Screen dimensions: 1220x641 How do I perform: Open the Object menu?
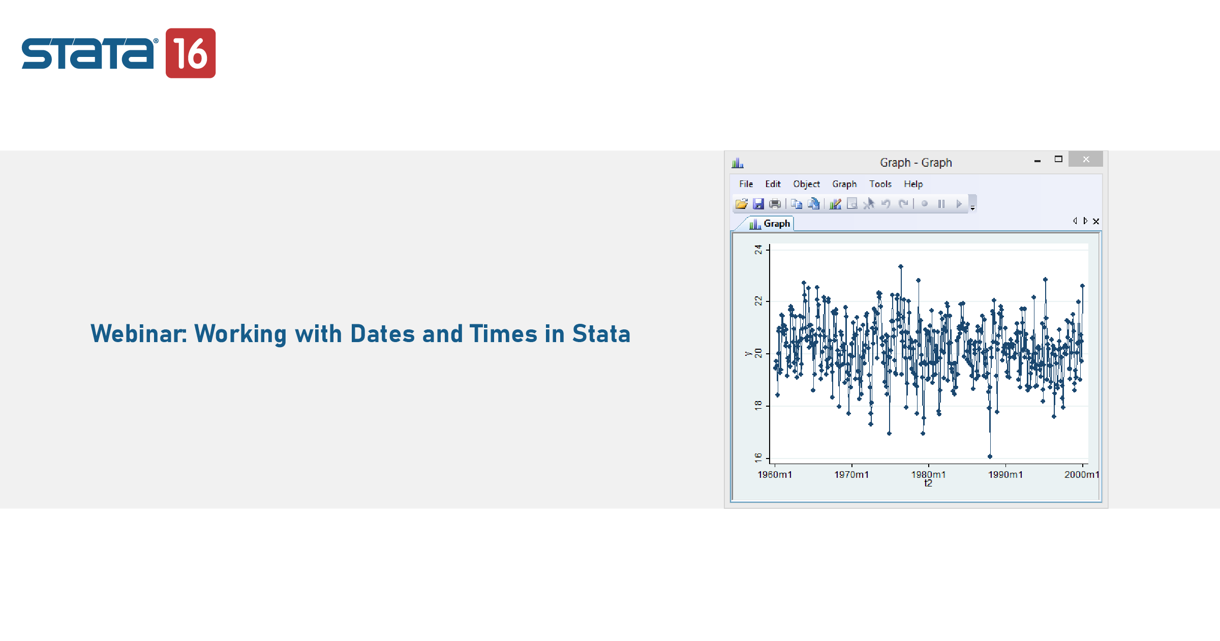(806, 184)
